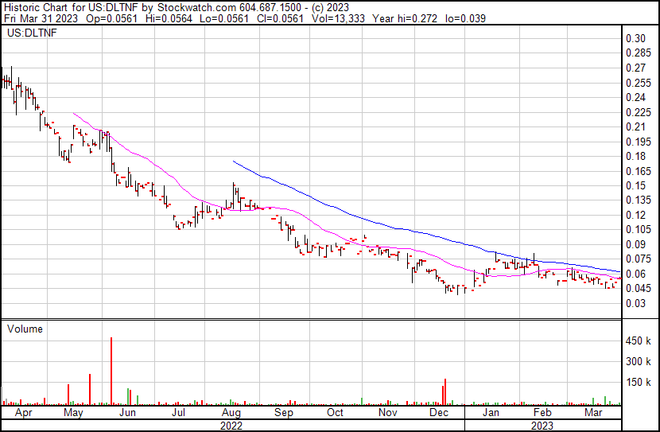Click the US:DLTNF ticker label inside chart
The image size is (660, 432).
pos(29,33)
